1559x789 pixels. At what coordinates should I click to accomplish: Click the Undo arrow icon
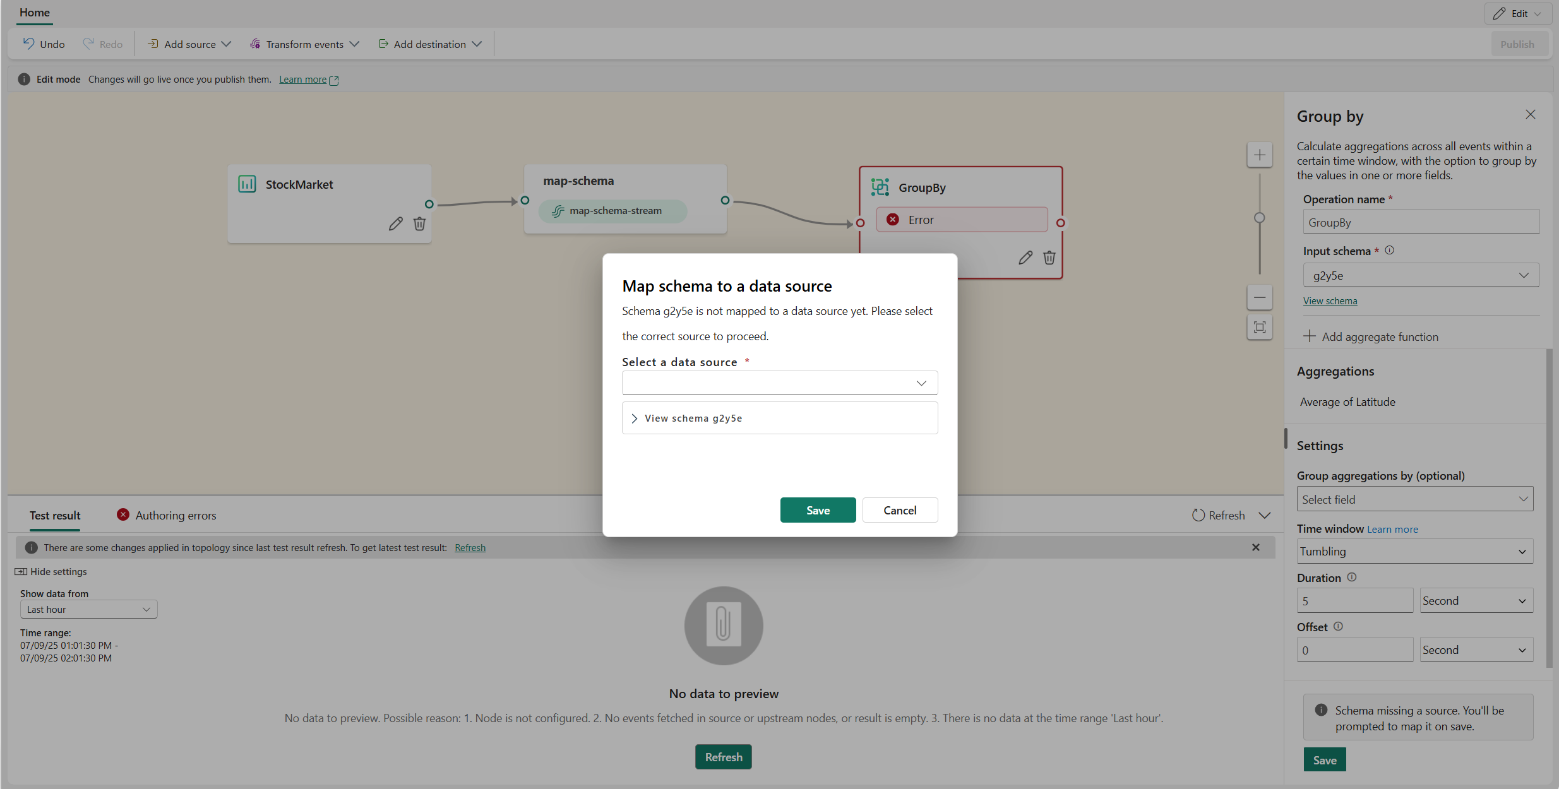[x=28, y=44]
